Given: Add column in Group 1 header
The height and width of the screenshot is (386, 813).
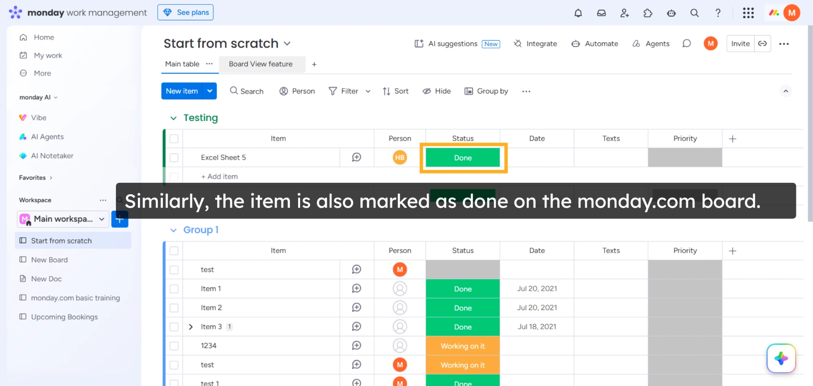Looking at the screenshot, I should coord(732,251).
